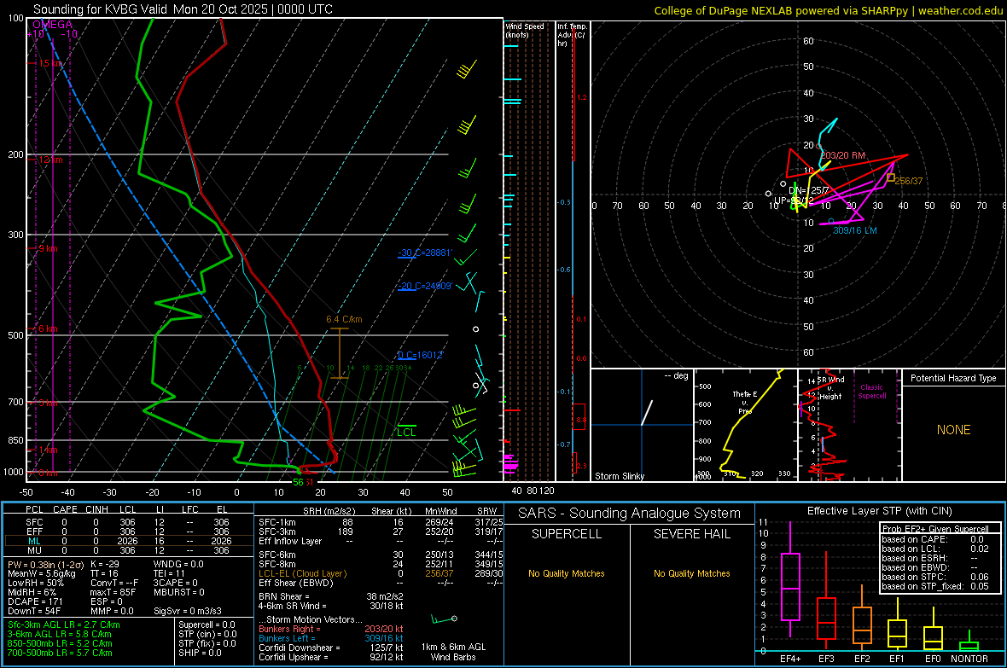Click the Classic Supercell marker label

pyautogui.click(x=871, y=392)
